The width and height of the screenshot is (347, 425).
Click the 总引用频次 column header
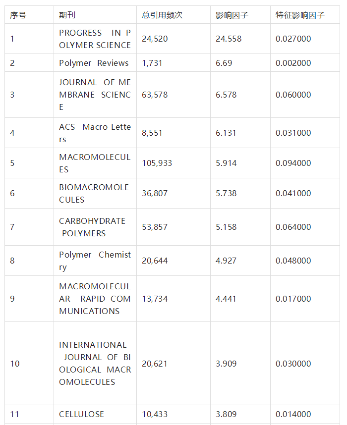pyautogui.click(x=173, y=15)
